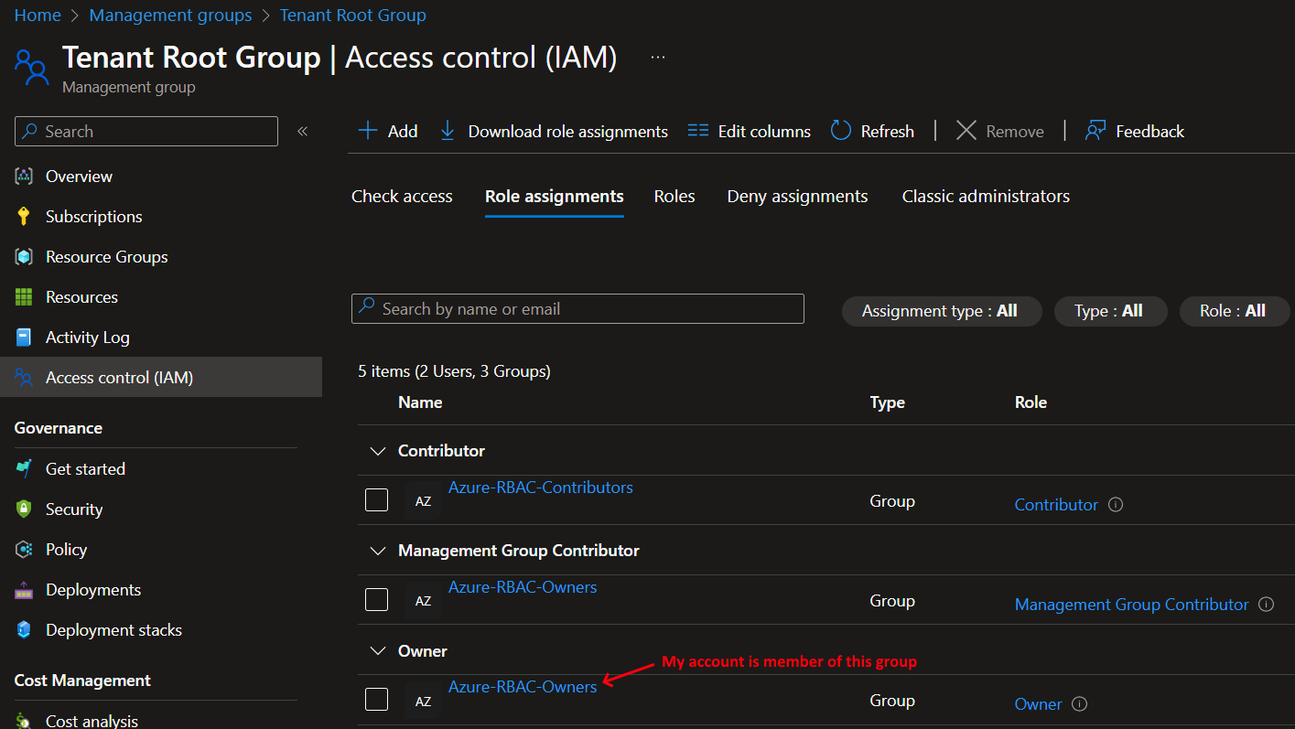This screenshot has height=729, width=1295.
Task: Click the magnifier icon in role assignments search
Action: [367, 307]
